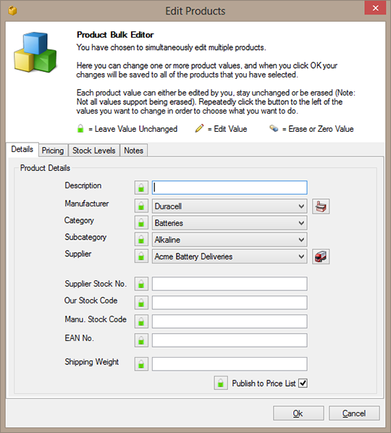Toggle the Subcategory lock icon

click(141, 240)
